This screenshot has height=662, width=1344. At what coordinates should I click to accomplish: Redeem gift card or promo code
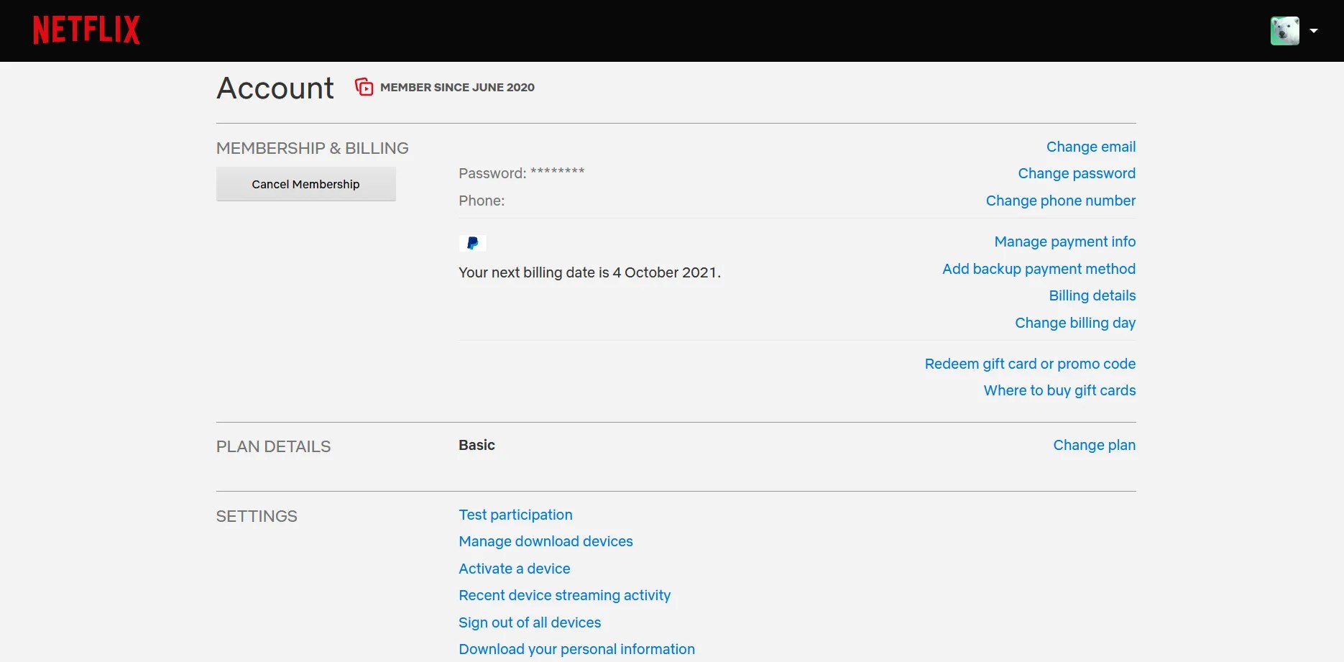point(1029,364)
